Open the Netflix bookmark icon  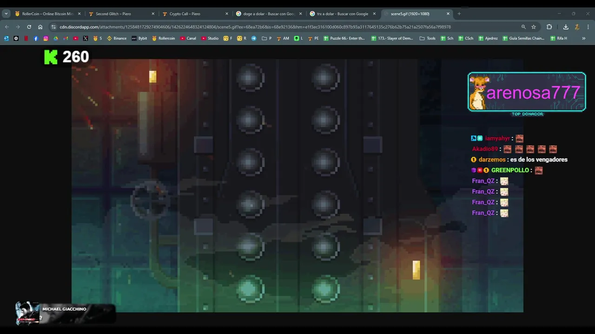26,38
